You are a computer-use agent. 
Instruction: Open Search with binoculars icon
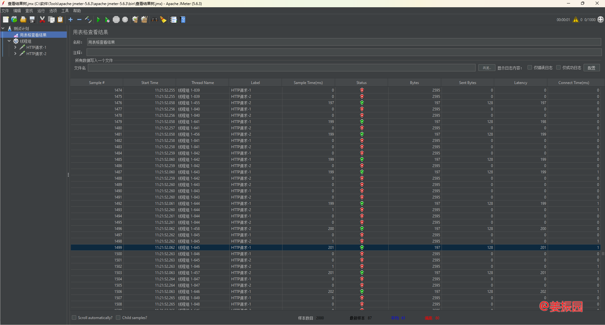(x=154, y=20)
